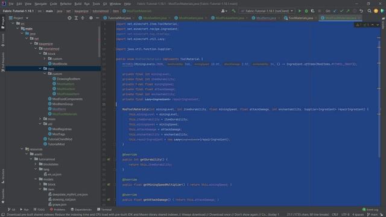Click the tutorialmod breadcrumb in navigation bar
The width and height of the screenshot is (386, 217).
pyautogui.click(x=101, y=11)
